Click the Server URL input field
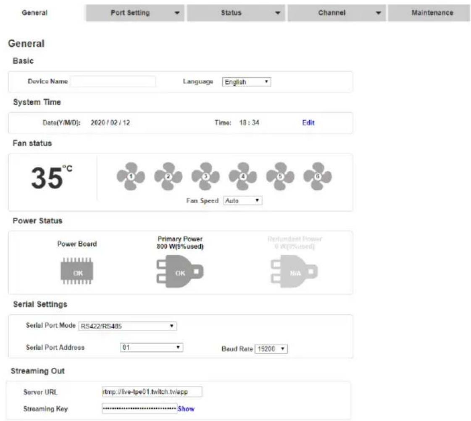Image resolution: width=471 pixels, height=421 pixels. [152, 392]
